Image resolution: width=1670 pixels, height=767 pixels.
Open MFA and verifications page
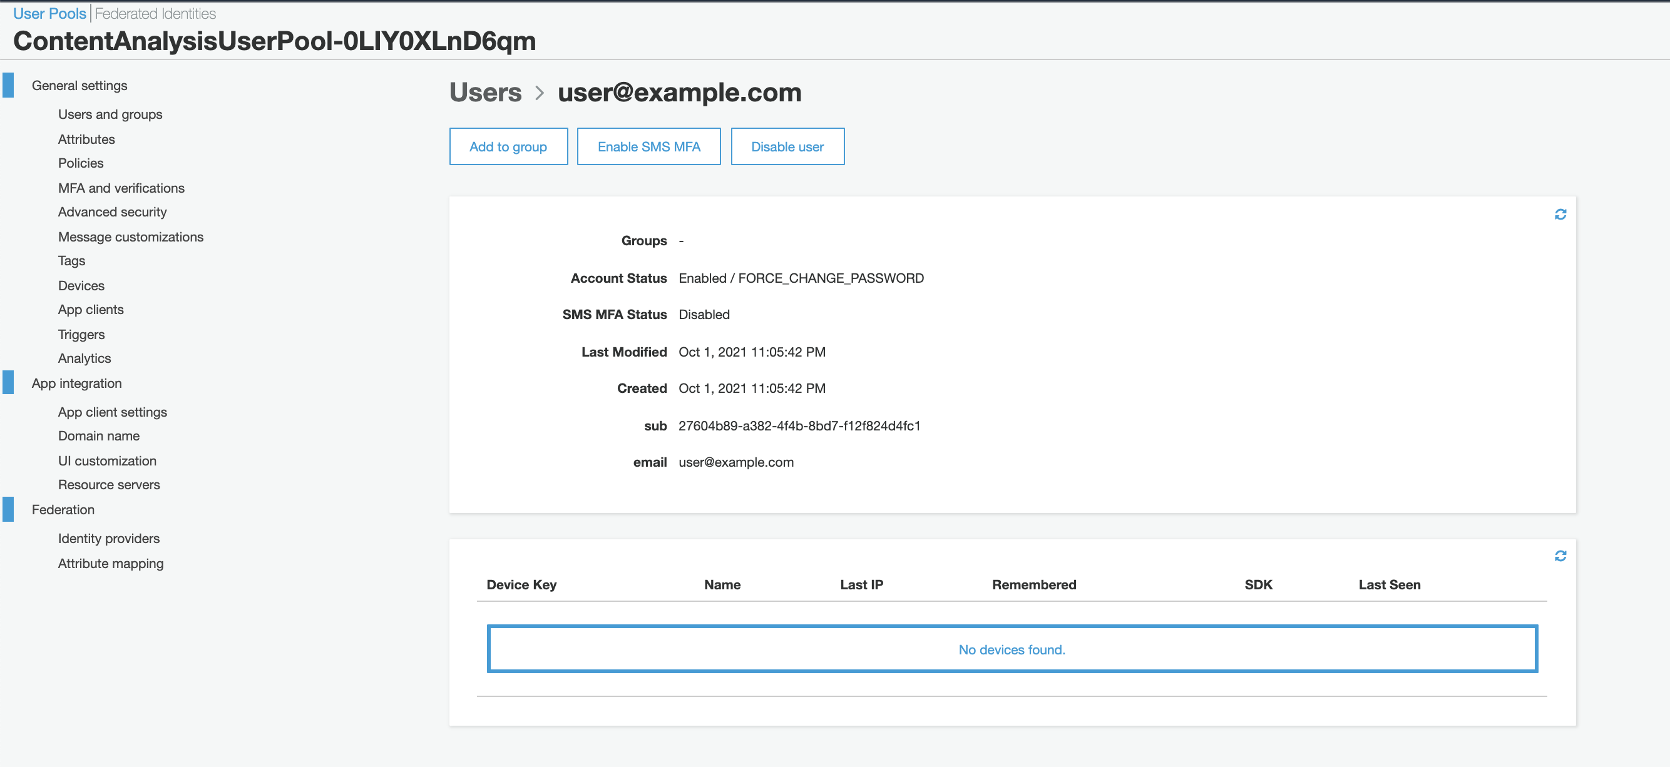click(121, 188)
